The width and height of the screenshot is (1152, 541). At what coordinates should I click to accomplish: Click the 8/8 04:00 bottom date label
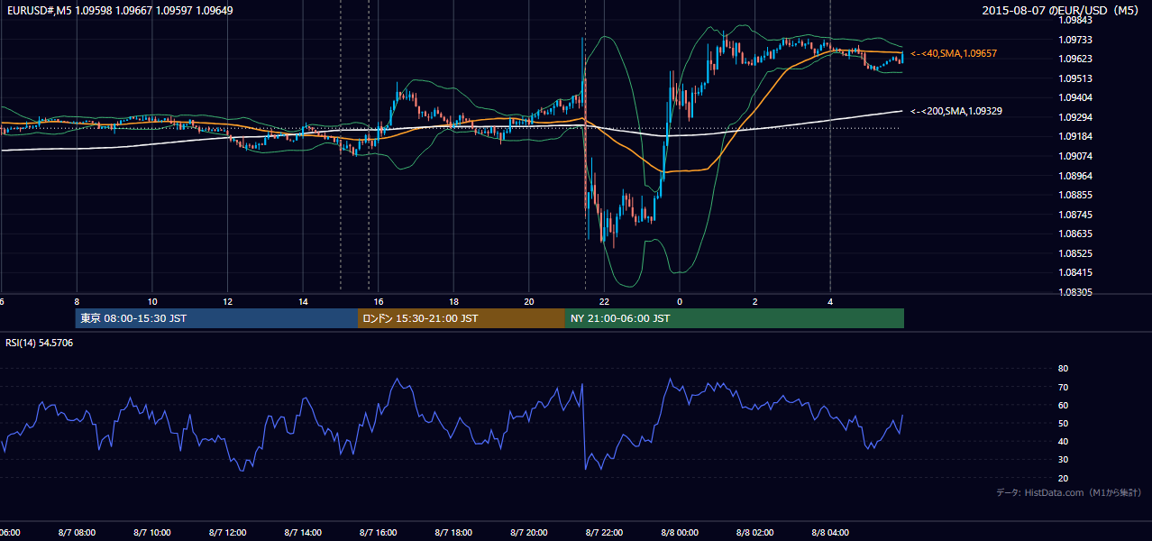tap(830, 533)
